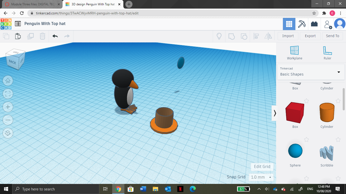Select the penguin model
Image resolution: width=346 pixels, height=194 pixels.
click(124, 91)
